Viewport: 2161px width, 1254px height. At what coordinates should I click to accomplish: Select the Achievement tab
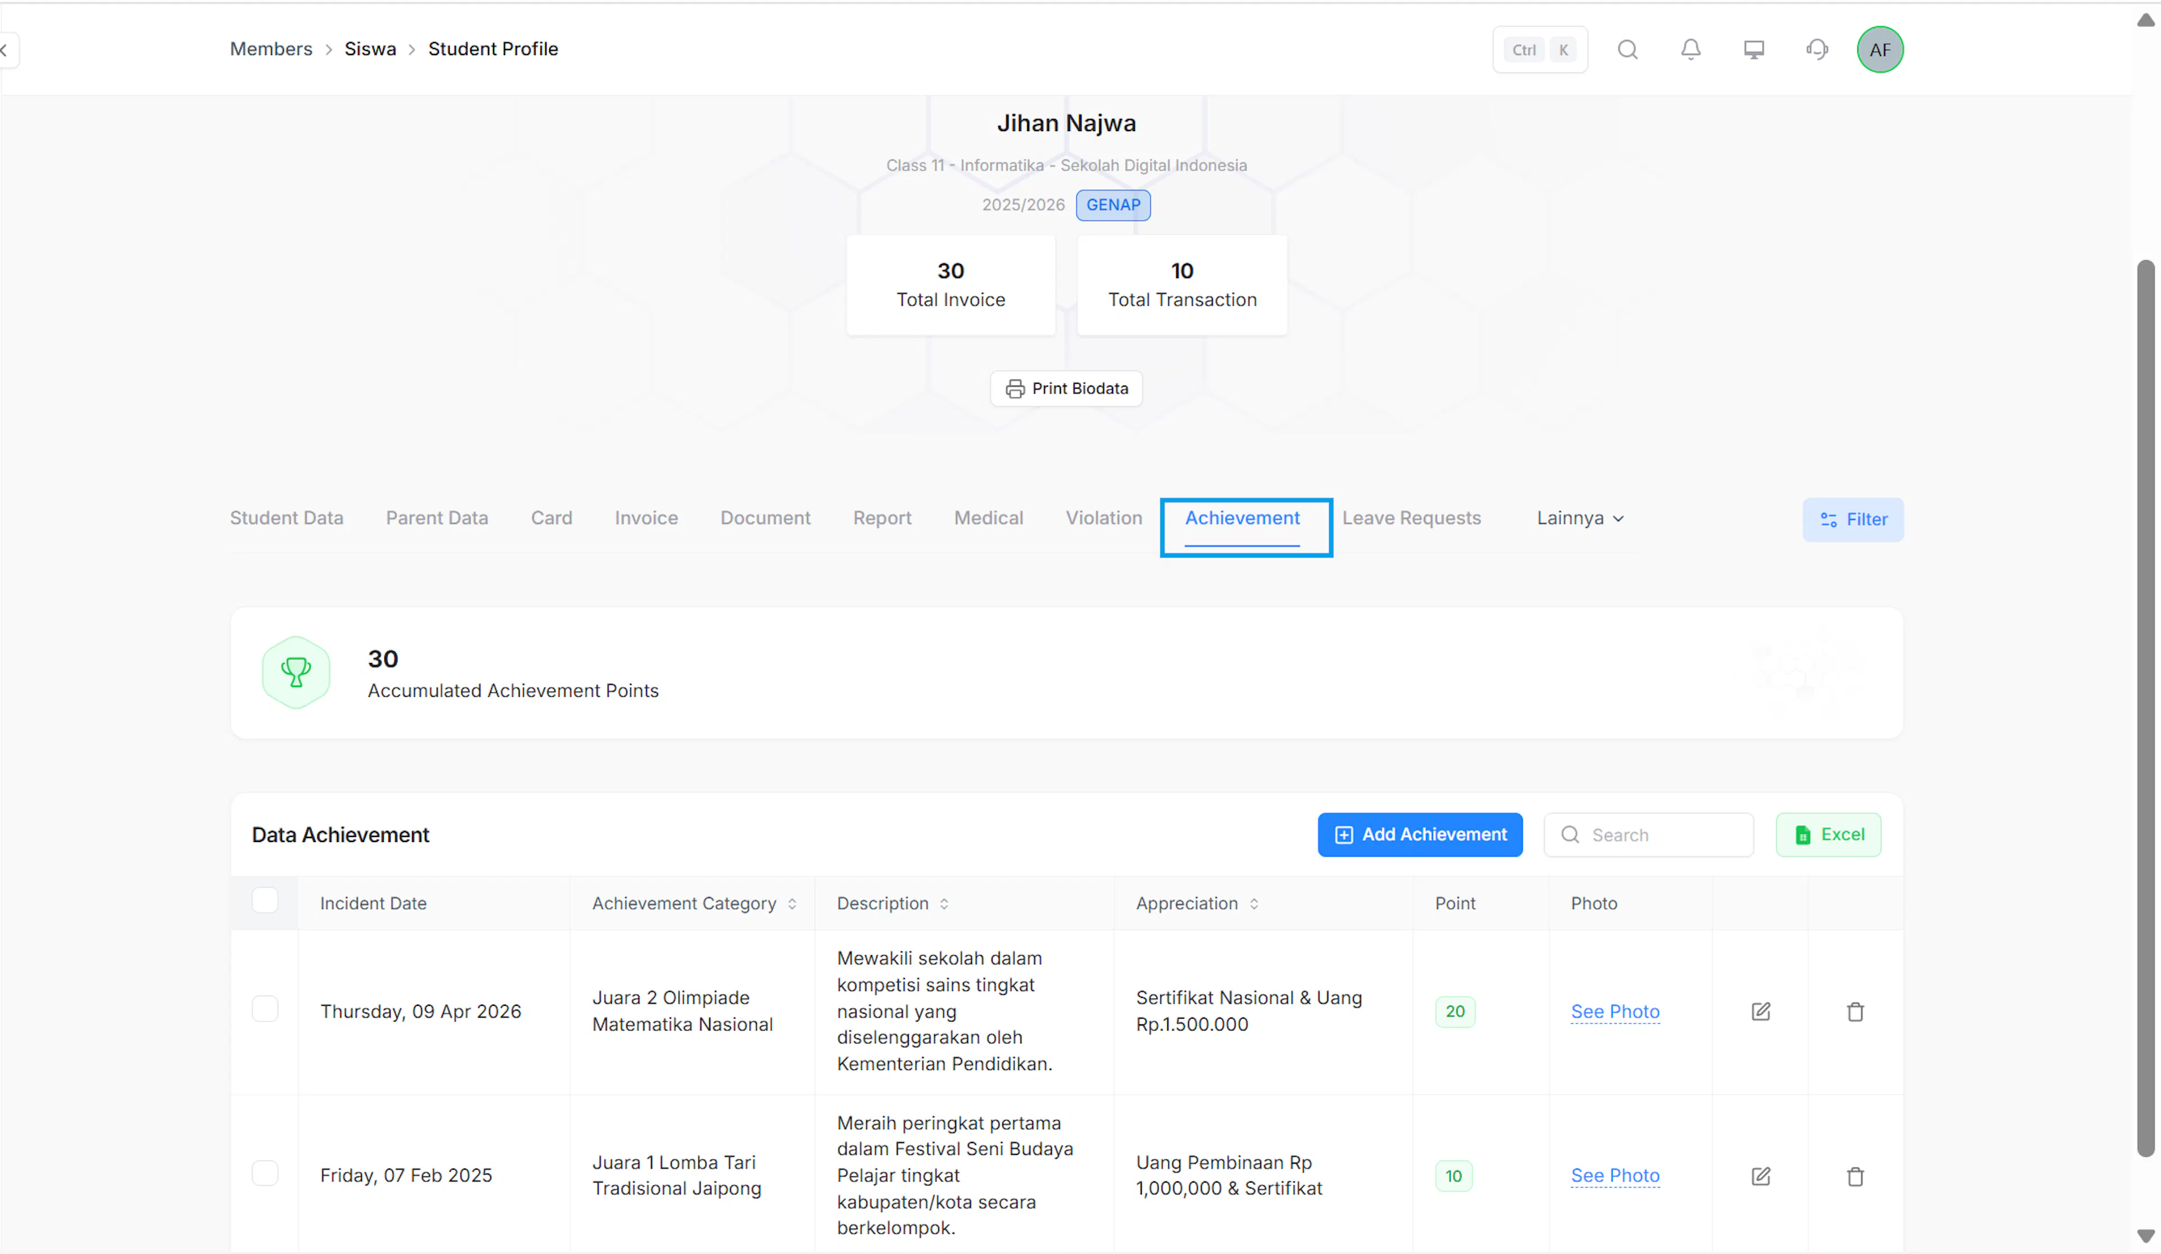click(x=1241, y=518)
